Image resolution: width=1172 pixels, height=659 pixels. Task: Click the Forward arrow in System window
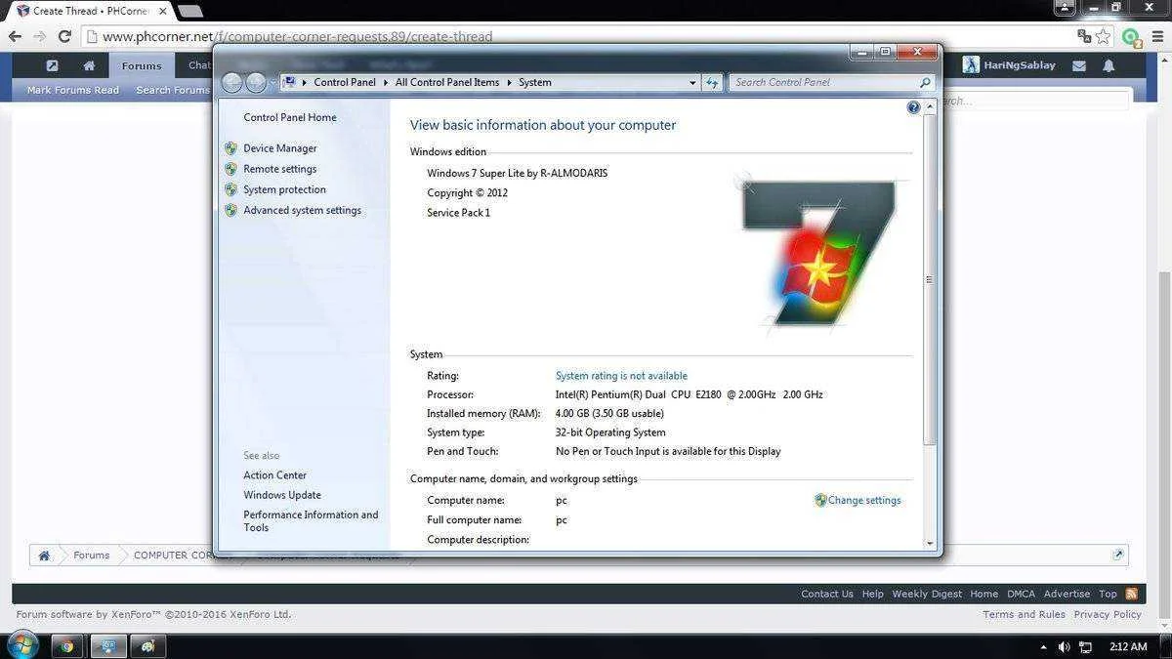[256, 83]
